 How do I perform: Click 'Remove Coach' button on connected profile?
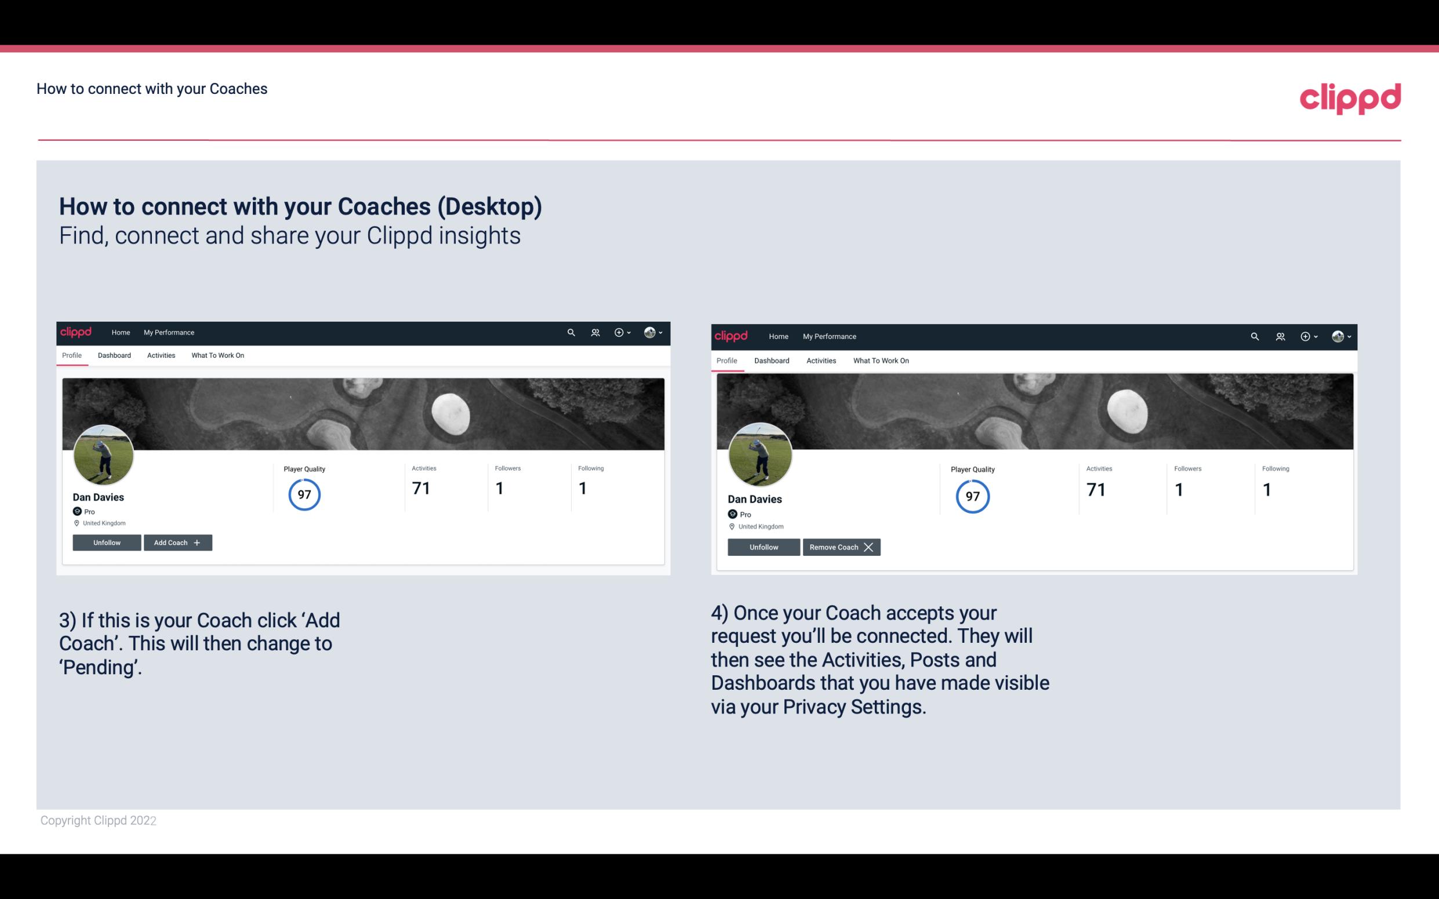pyautogui.click(x=839, y=547)
